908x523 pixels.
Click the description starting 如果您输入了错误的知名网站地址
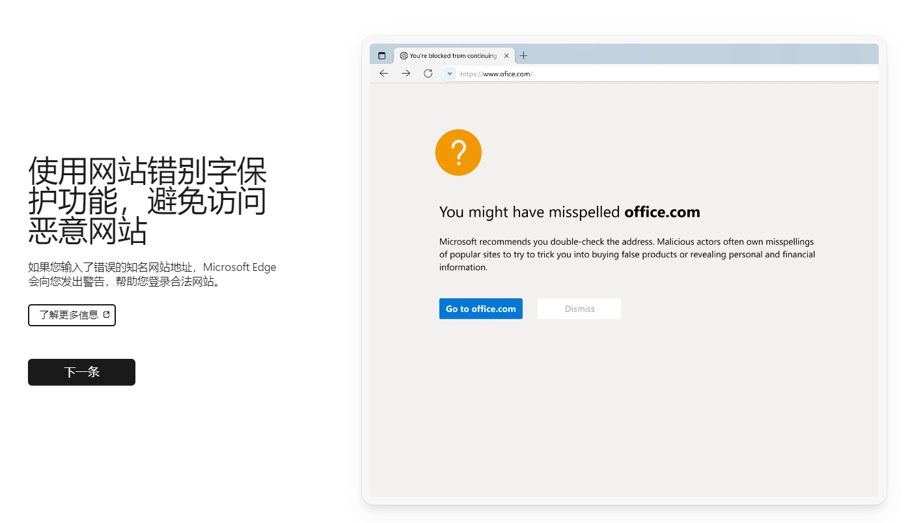coord(152,274)
